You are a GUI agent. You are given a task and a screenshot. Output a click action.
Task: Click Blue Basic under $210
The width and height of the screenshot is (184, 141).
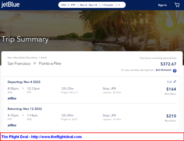(x=170, y=121)
